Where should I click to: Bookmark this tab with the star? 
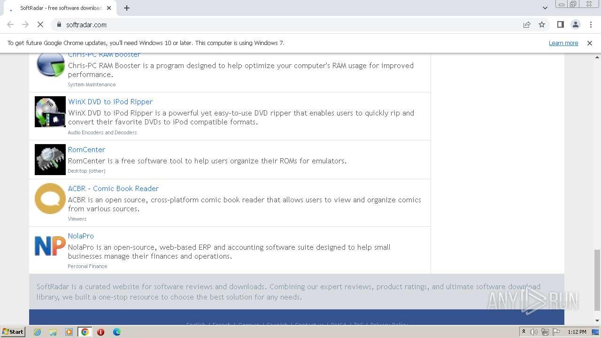(542, 24)
